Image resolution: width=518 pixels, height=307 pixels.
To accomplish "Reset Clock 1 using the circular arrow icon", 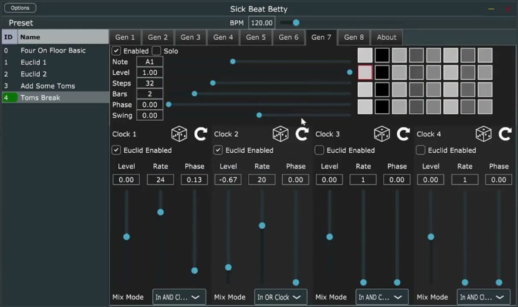I will [x=200, y=133].
